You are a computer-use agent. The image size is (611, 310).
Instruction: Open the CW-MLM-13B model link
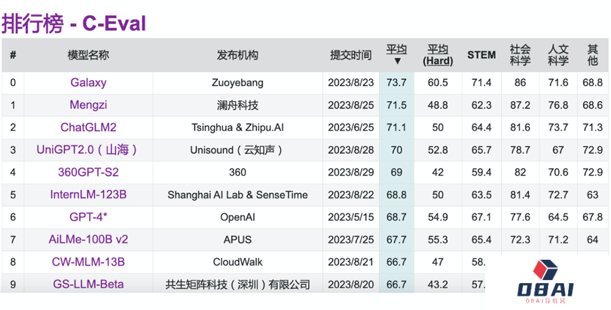point(89,262)
